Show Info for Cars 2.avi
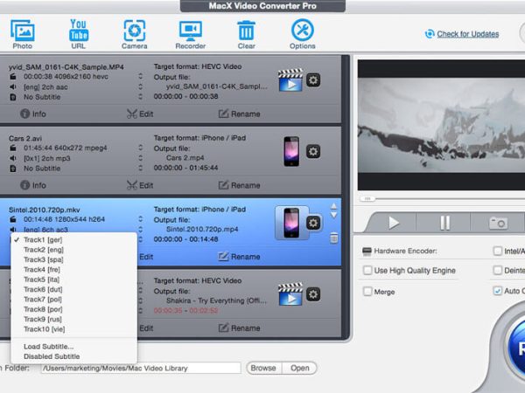The width and height of the screenshot is (525, 393). [33, 185]
